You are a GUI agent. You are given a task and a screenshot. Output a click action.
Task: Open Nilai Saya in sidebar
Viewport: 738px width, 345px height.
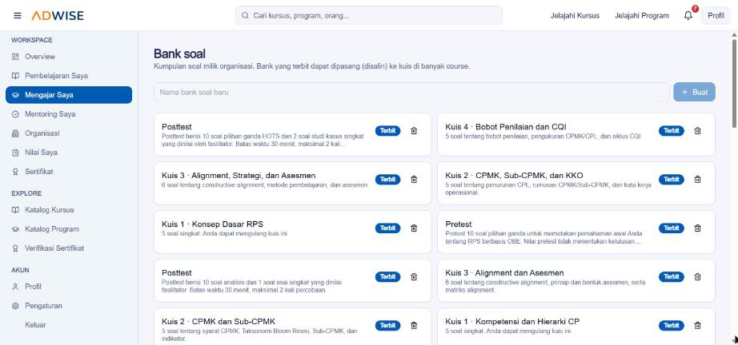(69, 153)
